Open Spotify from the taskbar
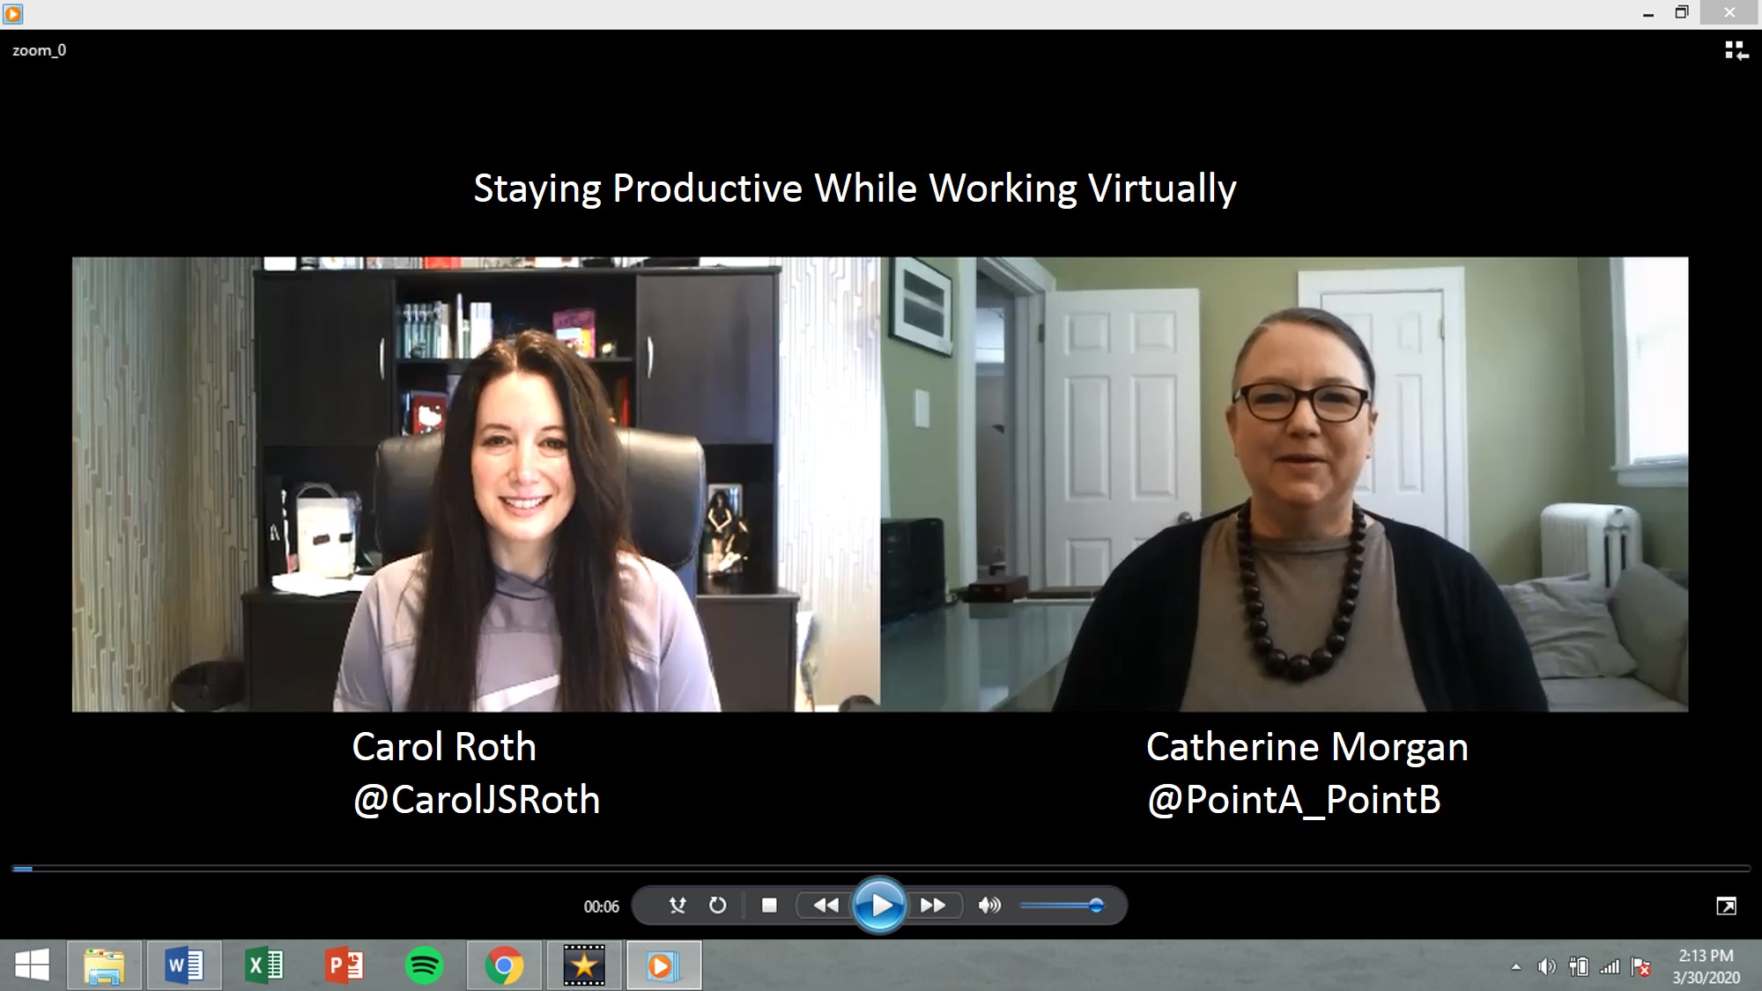Viewport: 1762px width, 991px height. tap(424, 965)
